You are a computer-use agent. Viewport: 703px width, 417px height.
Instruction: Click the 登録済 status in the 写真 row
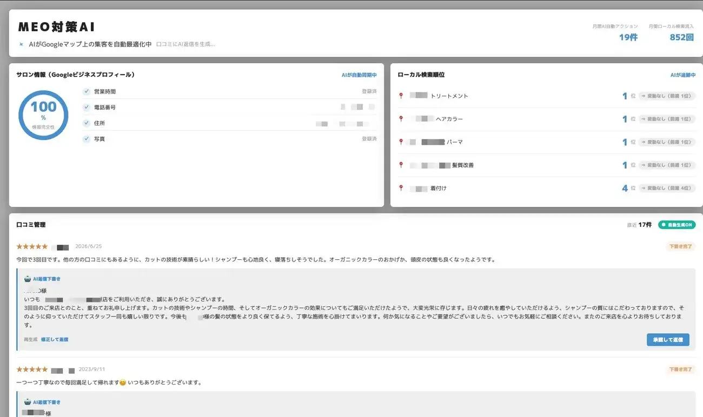click(369, 139)
